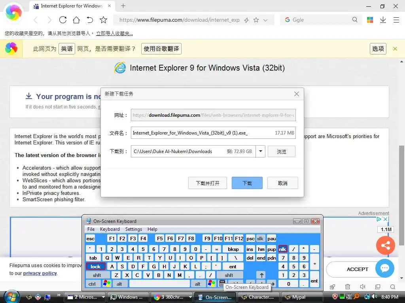The image size is (405, 303).
Task: Open On-Screen Keyboard Help menu
Action: pyautogui.click(x=152, y=229)
